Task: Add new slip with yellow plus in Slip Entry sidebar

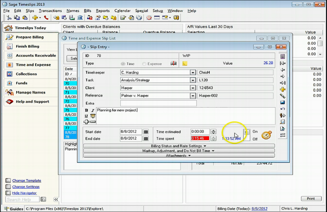Action: 283,89
